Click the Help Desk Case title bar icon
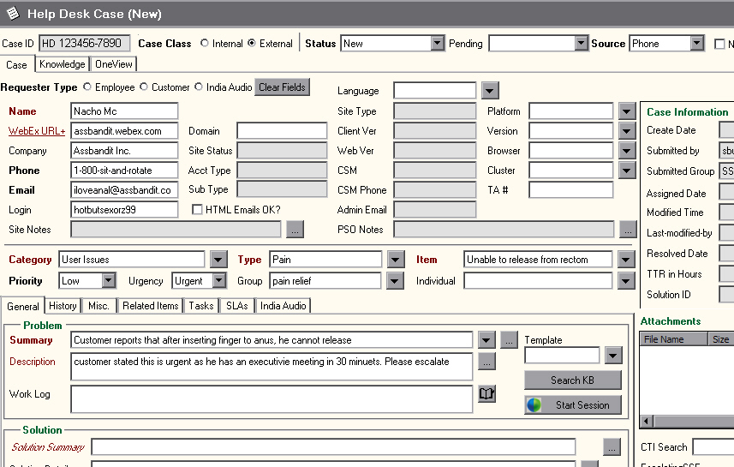Image resolution: width=734 pixels, height=467 pixels. tap(12, 14)
